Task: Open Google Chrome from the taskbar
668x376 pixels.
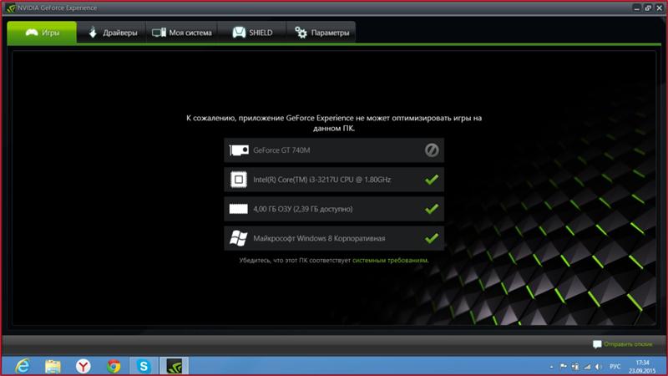Action: tap(114, 366)
